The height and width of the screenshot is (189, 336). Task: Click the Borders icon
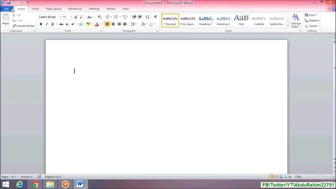coord(151,24)
